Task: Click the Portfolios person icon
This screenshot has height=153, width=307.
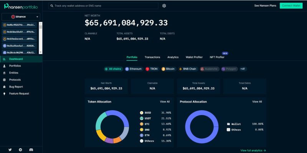Action: pyautogui.click(x=4, y=66)
